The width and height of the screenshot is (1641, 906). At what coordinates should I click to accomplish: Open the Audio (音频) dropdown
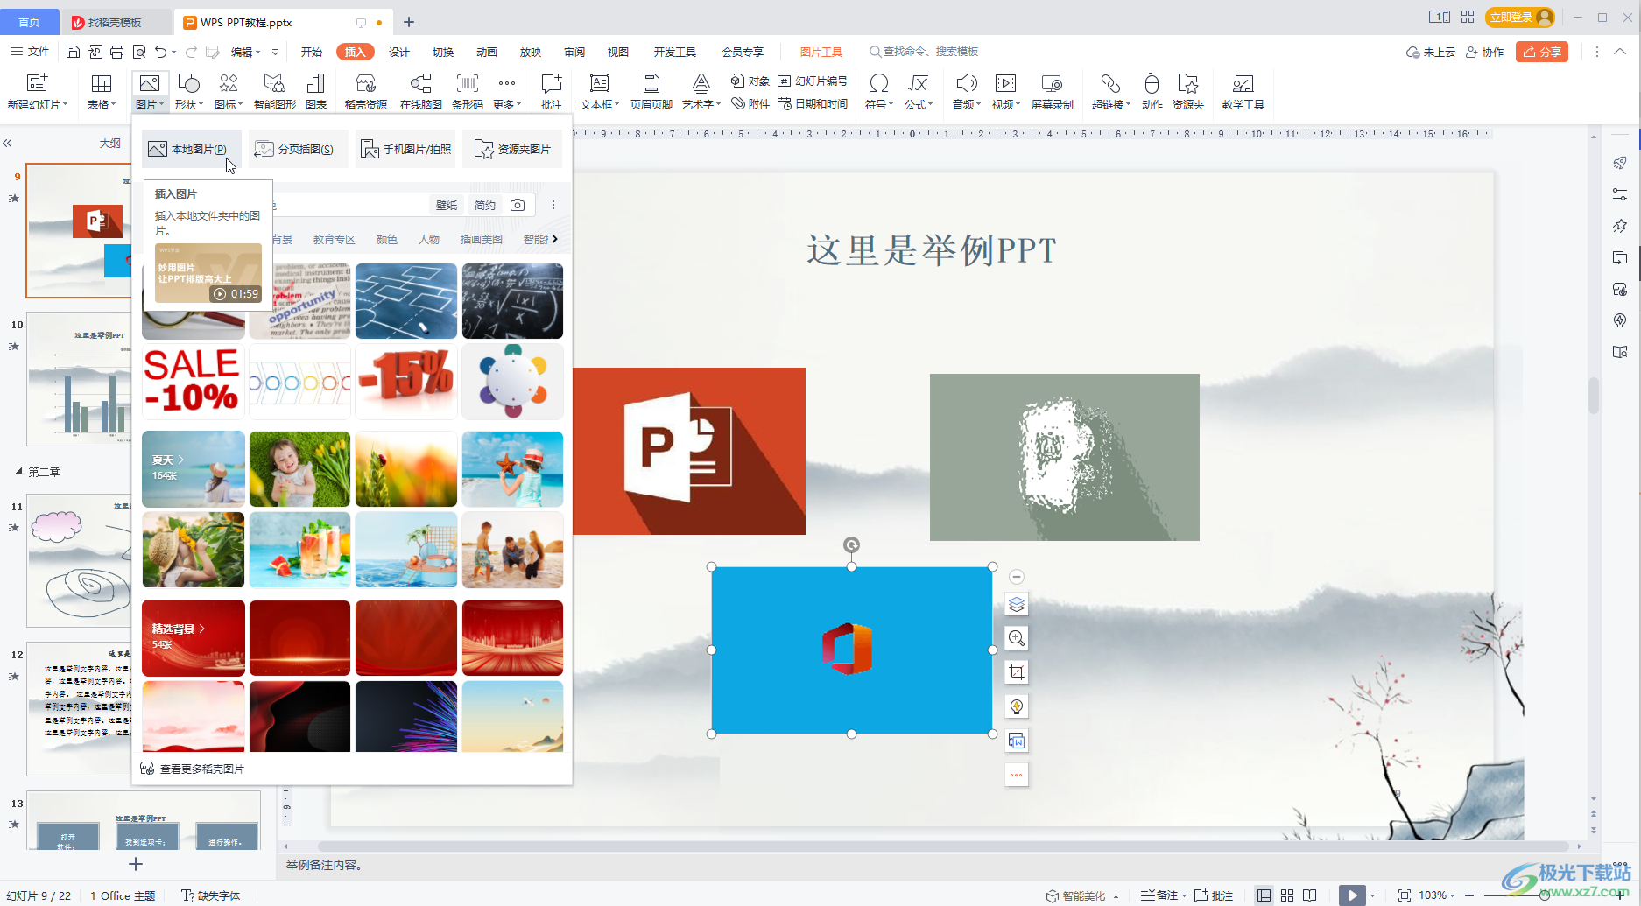click(x=967, y=104)
